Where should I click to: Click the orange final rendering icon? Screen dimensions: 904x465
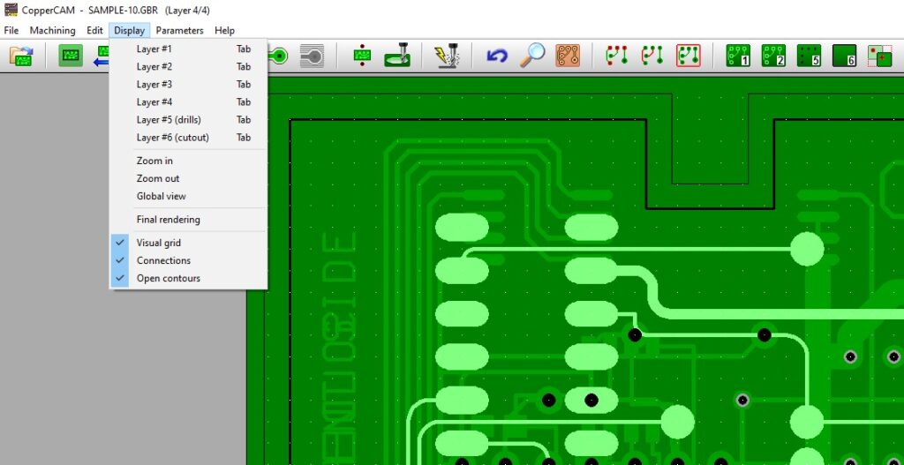(568, 56)
